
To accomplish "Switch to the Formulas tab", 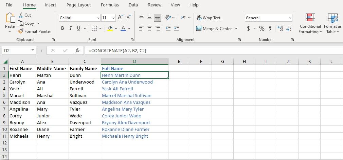I will (110, 5).
